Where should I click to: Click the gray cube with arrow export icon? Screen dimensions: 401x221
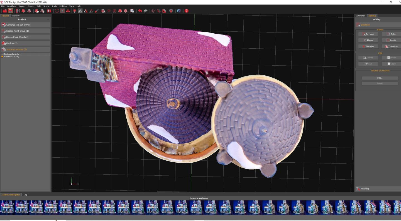[x=42, y=11]
